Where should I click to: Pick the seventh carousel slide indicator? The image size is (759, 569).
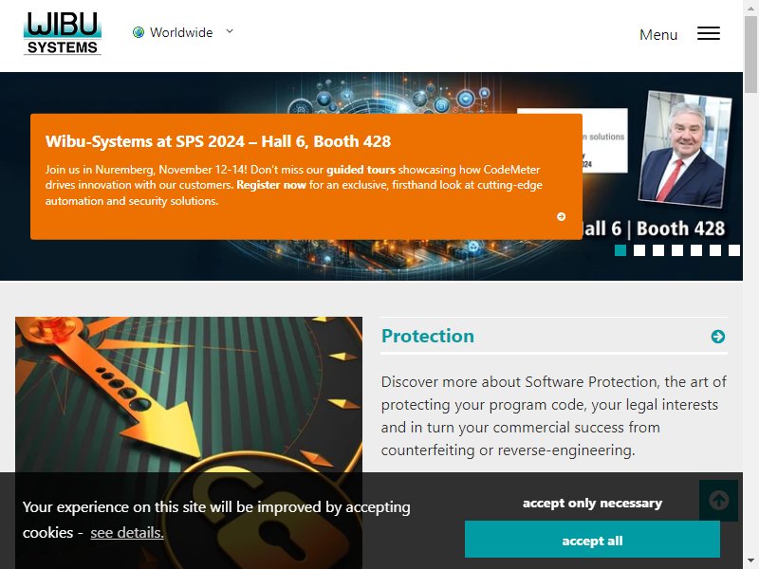(733, 250)
